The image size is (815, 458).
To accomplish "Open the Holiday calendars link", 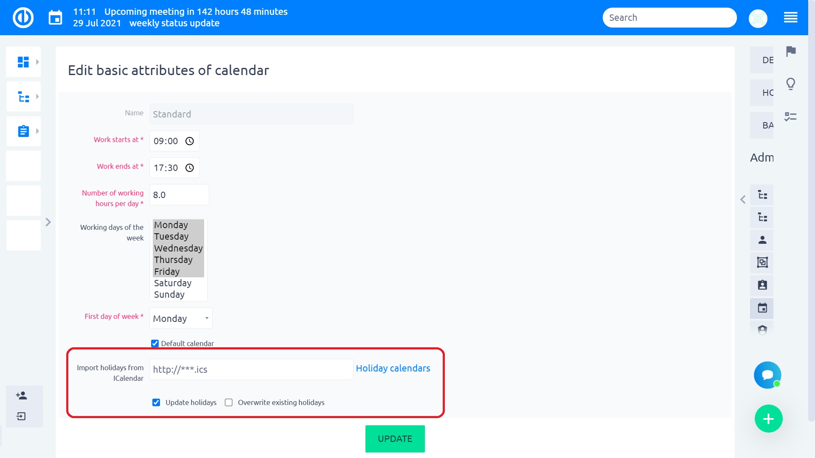I will pyautogui.click(x=393, y=369).
